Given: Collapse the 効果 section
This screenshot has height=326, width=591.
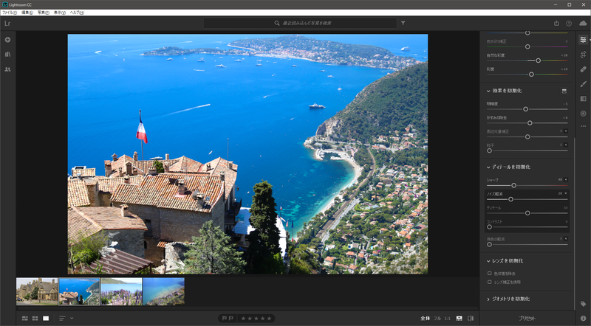Looking at the screenshot, I should click(x=488, y=91).
